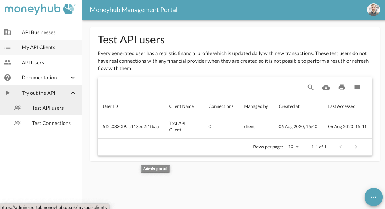Screen dimensions: 385x209
Task: Open the user profile avatar
Action: (x=374, y=10)
